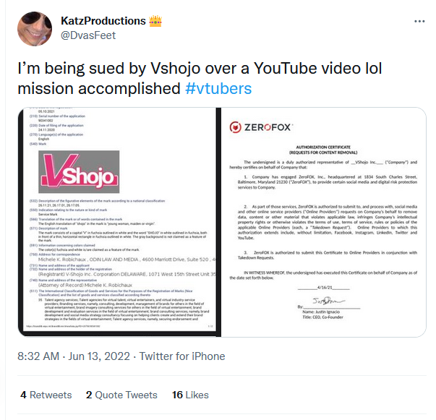View the 16 Likes list
Viewport: 436px width, 420px height.
190,395
